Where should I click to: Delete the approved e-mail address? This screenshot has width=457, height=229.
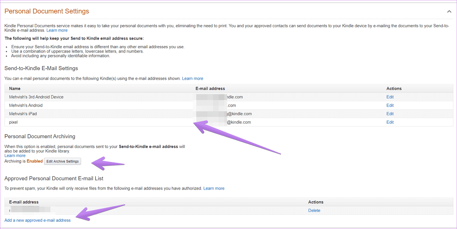pyautogui.click(x=314, y=211)
